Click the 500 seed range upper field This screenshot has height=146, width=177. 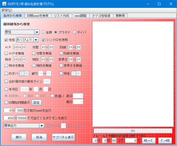[x=19, y=111]
